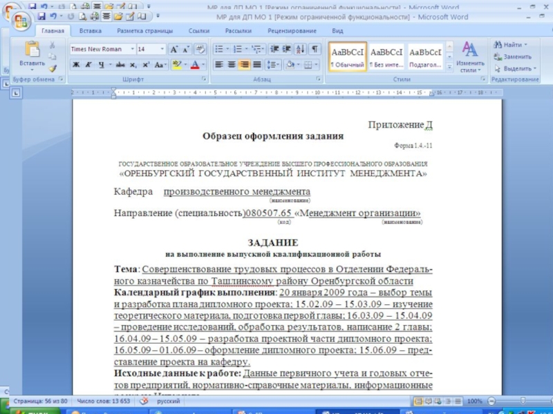Click the quick print icon
Image resolution: width=553 pixels, height=414 pixels.
point(94,17)
